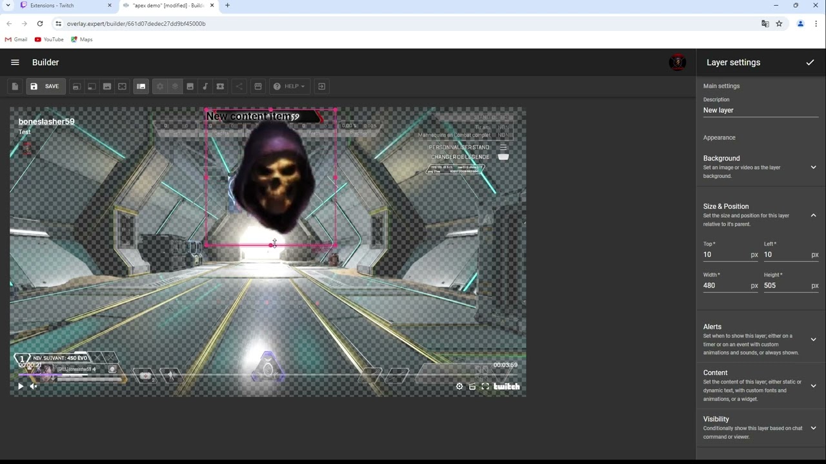Click the share toolbar icon
Image resolution: width=826 pixels, height=464 pixels.
click(x=239, y=86)
